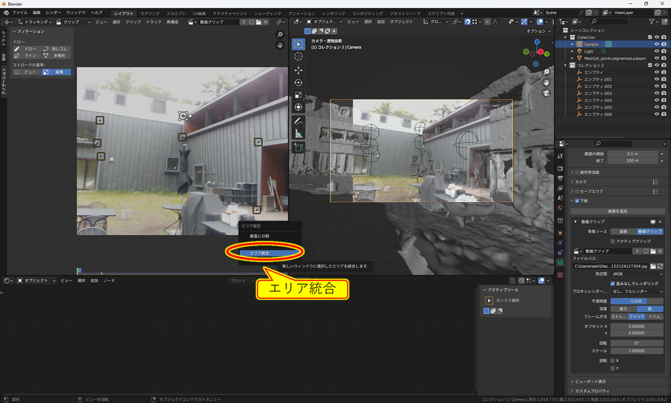
Task: Expand the Camera item in the outliner
Action: coord(573,44)
